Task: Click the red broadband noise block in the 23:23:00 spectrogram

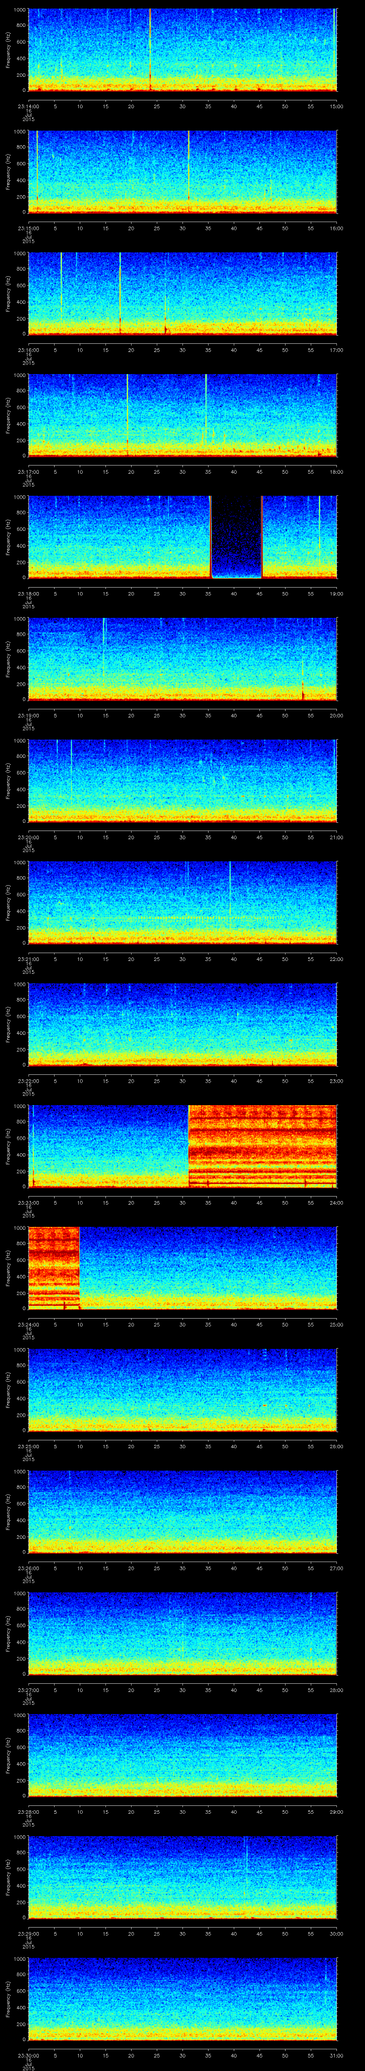Action: pyautogui.click(x=262, y=1146)
